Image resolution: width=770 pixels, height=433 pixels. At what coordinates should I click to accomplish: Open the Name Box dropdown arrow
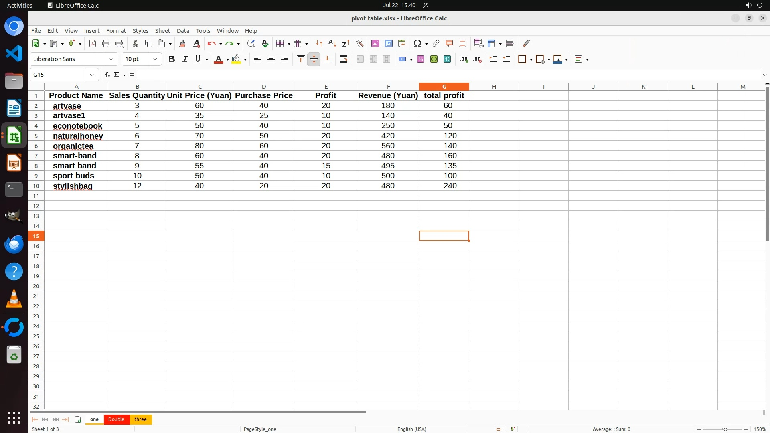coord(92,75)
